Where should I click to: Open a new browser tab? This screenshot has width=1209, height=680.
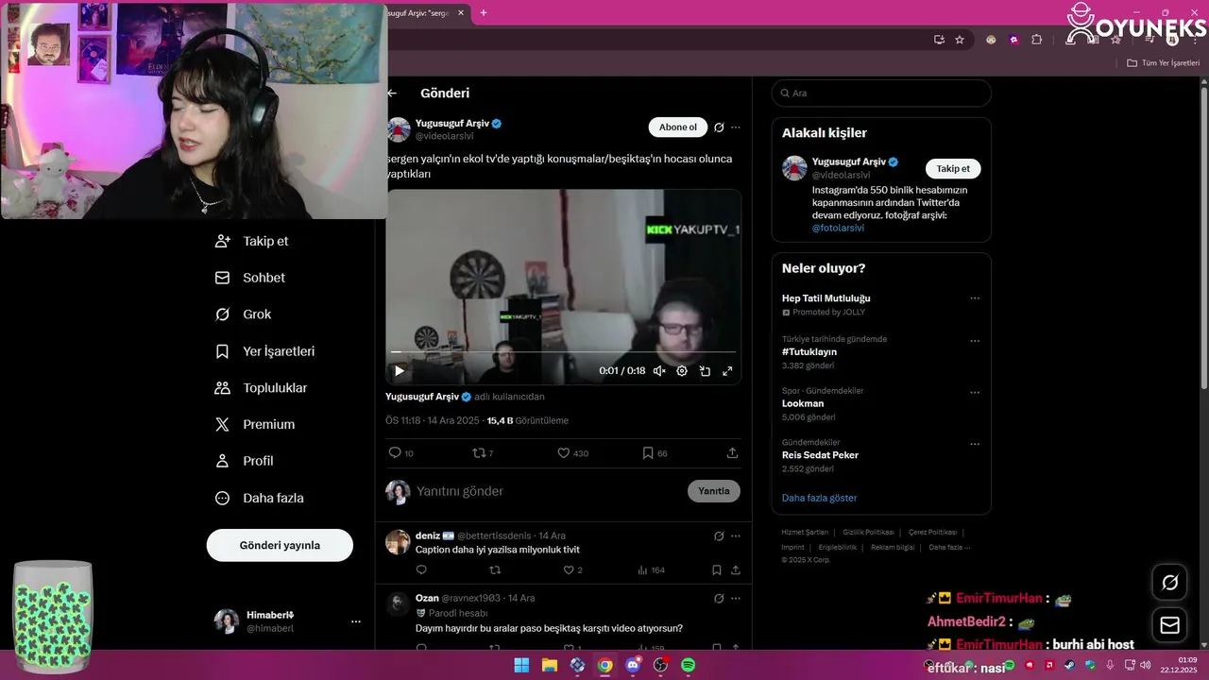(x=484, y=13)
